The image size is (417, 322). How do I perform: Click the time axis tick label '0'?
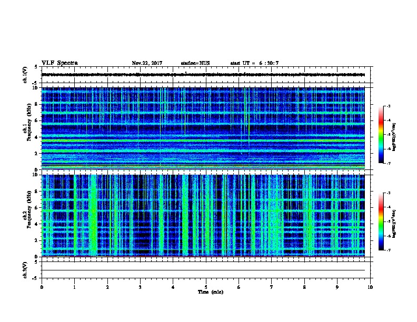click(42, 287)
